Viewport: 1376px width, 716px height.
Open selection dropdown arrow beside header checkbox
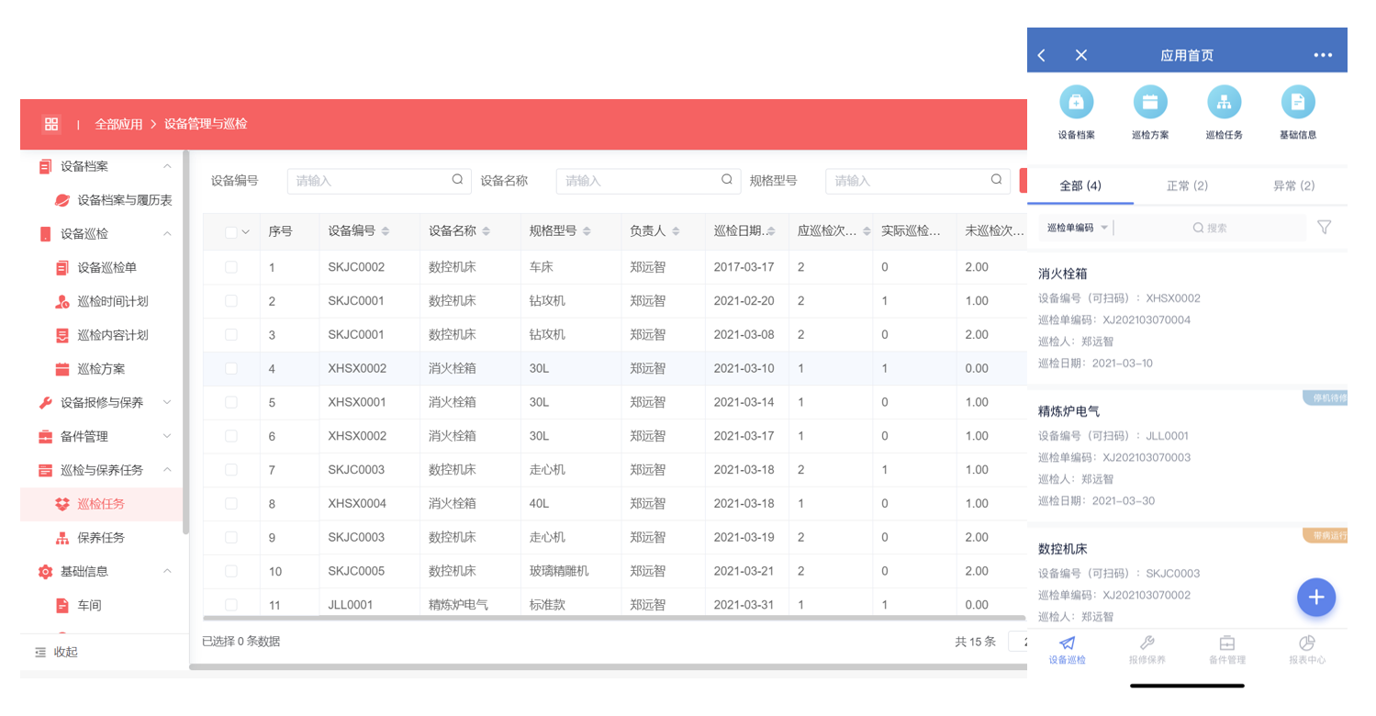click(x=245, y=232)
